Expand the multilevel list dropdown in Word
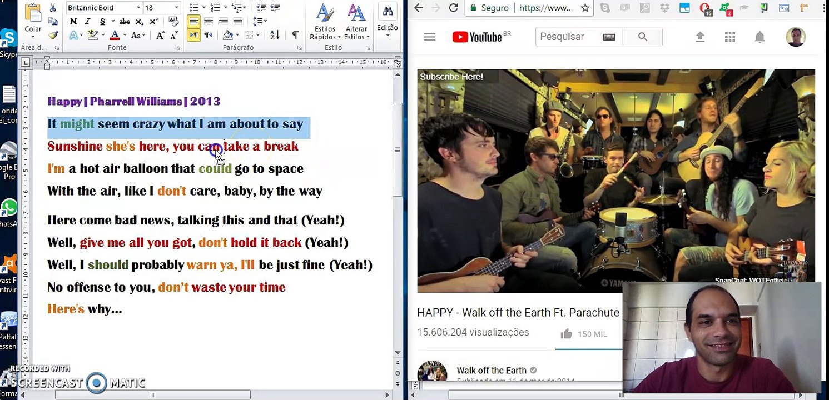Viewport: 829px width, 400px height. coord(244,8)
